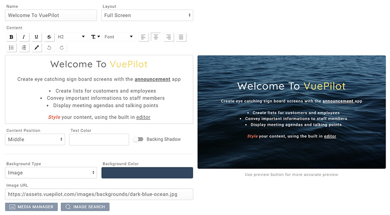Image resolution: width=390 pixels, height=215 pixels.
Task: Open the Content Position dropdown
Action: click(35, 139)
